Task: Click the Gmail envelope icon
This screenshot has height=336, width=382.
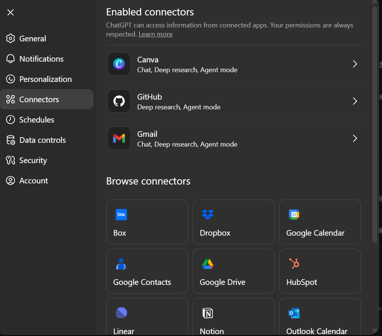Action: click(119, 138)
